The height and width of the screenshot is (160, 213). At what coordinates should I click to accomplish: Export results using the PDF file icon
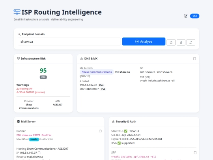click(191, 42)
